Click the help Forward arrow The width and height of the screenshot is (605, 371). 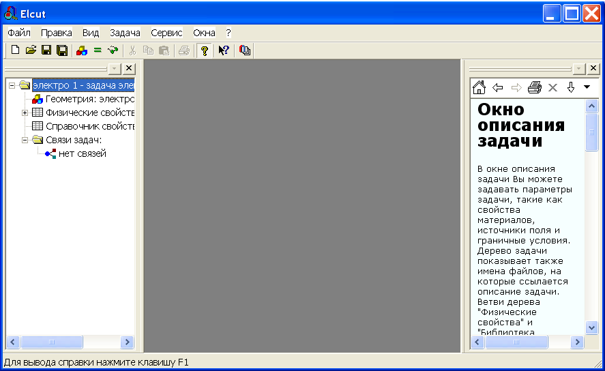(x=516, y=87)
